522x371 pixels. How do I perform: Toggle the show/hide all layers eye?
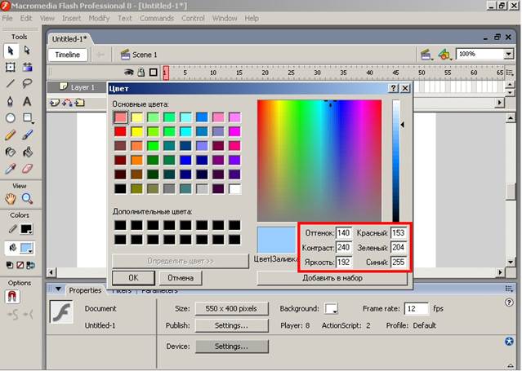click(129, 72)
